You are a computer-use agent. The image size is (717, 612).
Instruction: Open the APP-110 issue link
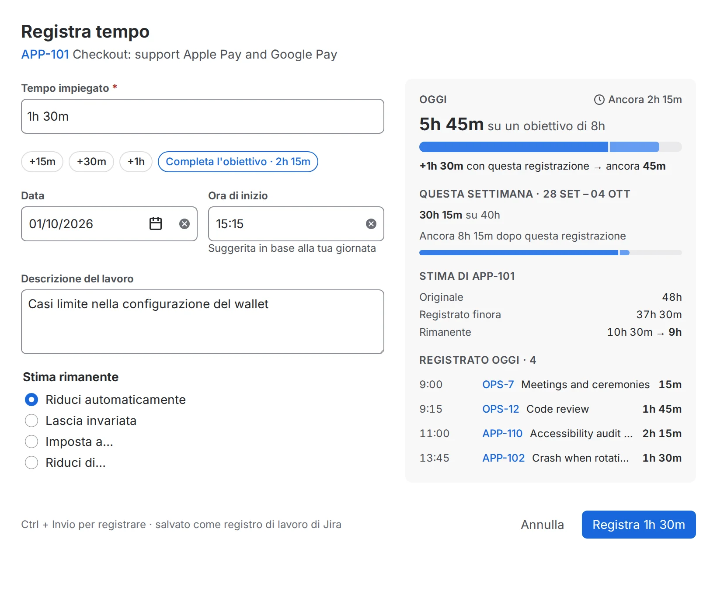502,434
